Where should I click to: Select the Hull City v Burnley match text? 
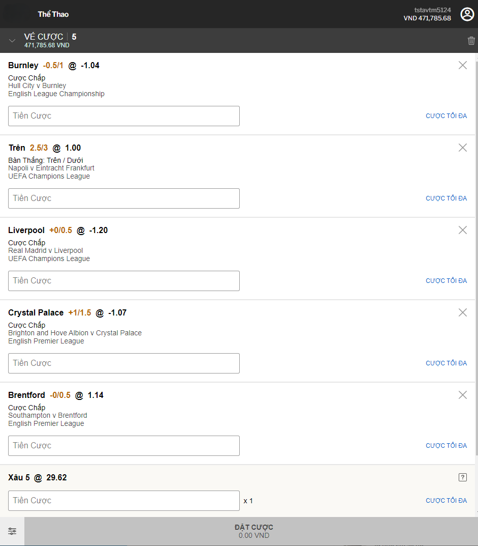tap(37, 85)
